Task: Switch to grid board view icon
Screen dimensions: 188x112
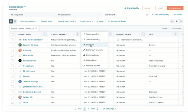Action: point(15,21)
